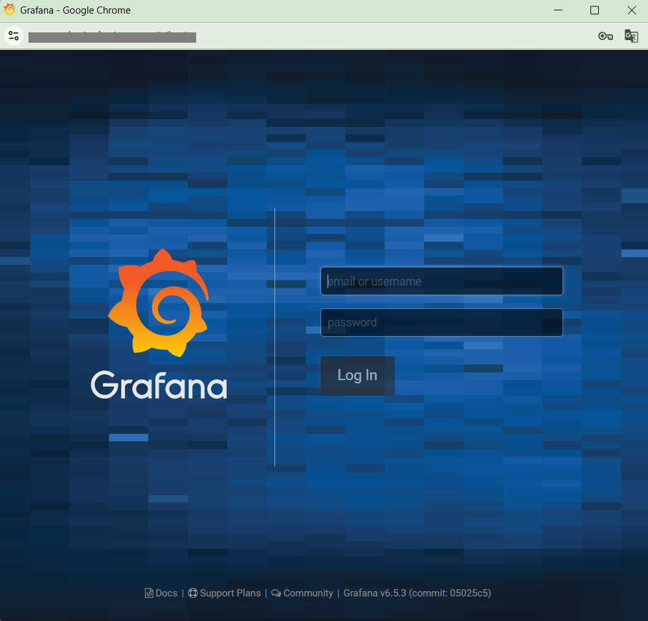
Task: Minimize the Chrome window
Action: pyautogui.click(x=558, y=10)
